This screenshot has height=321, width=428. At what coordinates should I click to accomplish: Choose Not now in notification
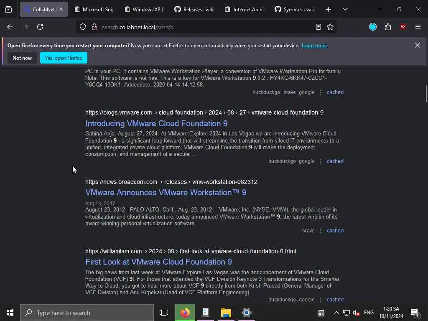point(22,58)
